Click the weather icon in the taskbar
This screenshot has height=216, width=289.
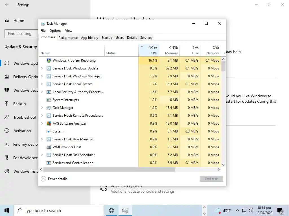218,210
